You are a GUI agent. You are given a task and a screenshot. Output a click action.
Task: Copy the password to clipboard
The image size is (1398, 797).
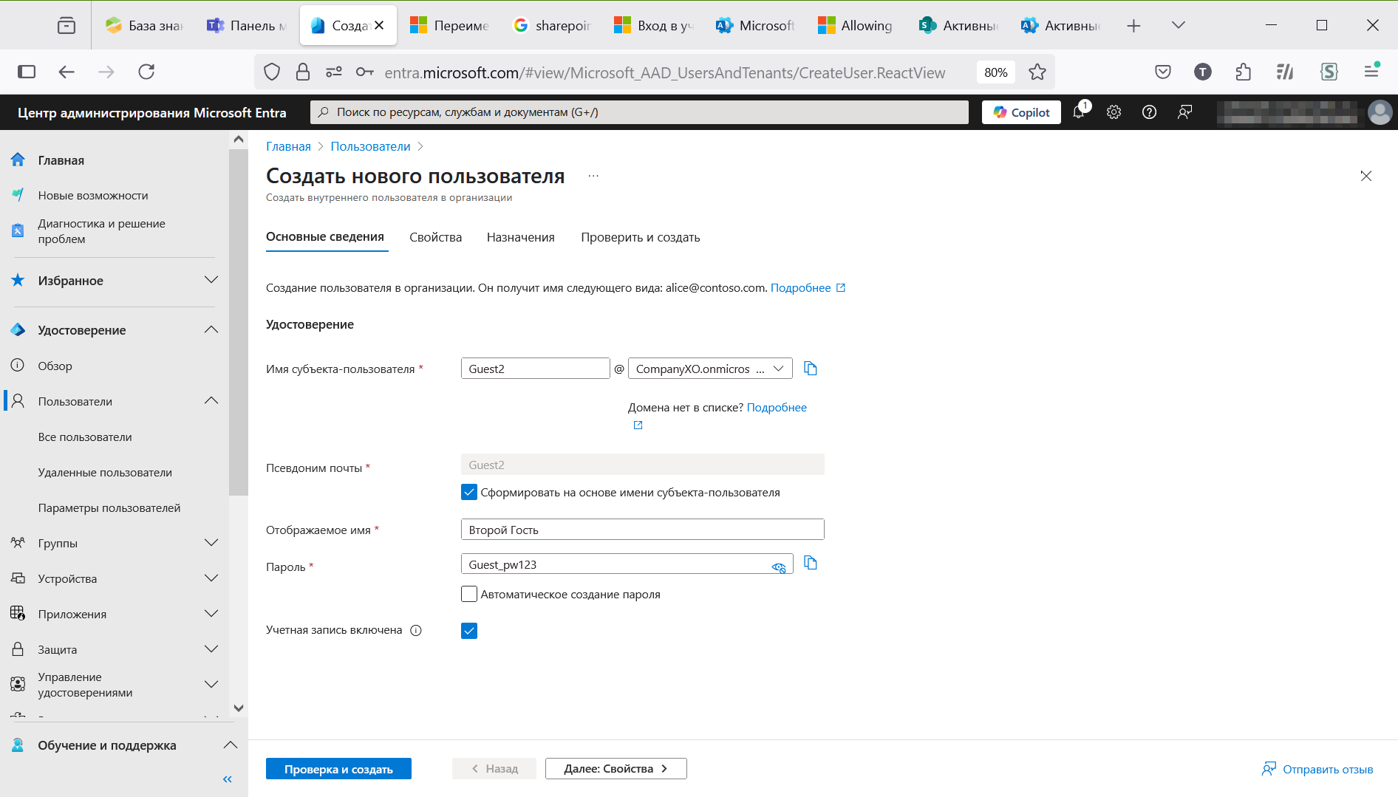click(x=811, y=563)
